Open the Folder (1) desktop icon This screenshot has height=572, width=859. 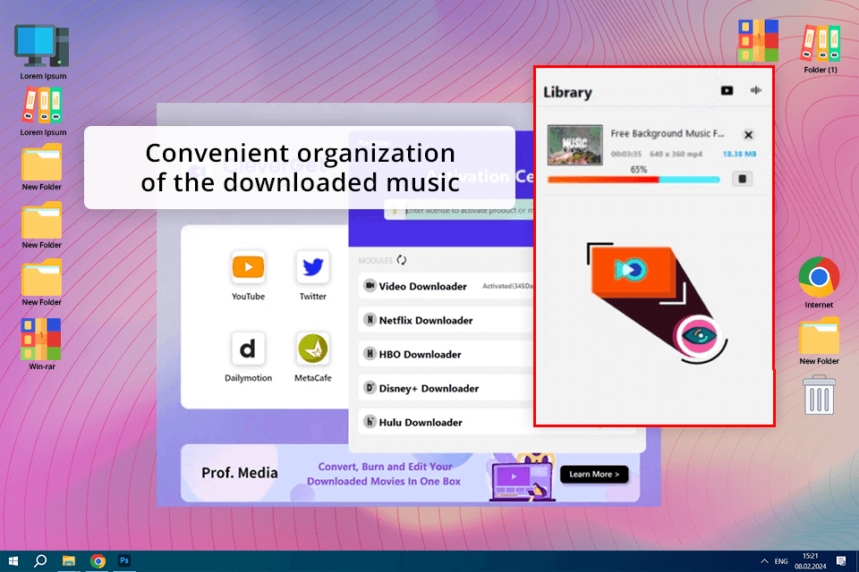point(821,49)
